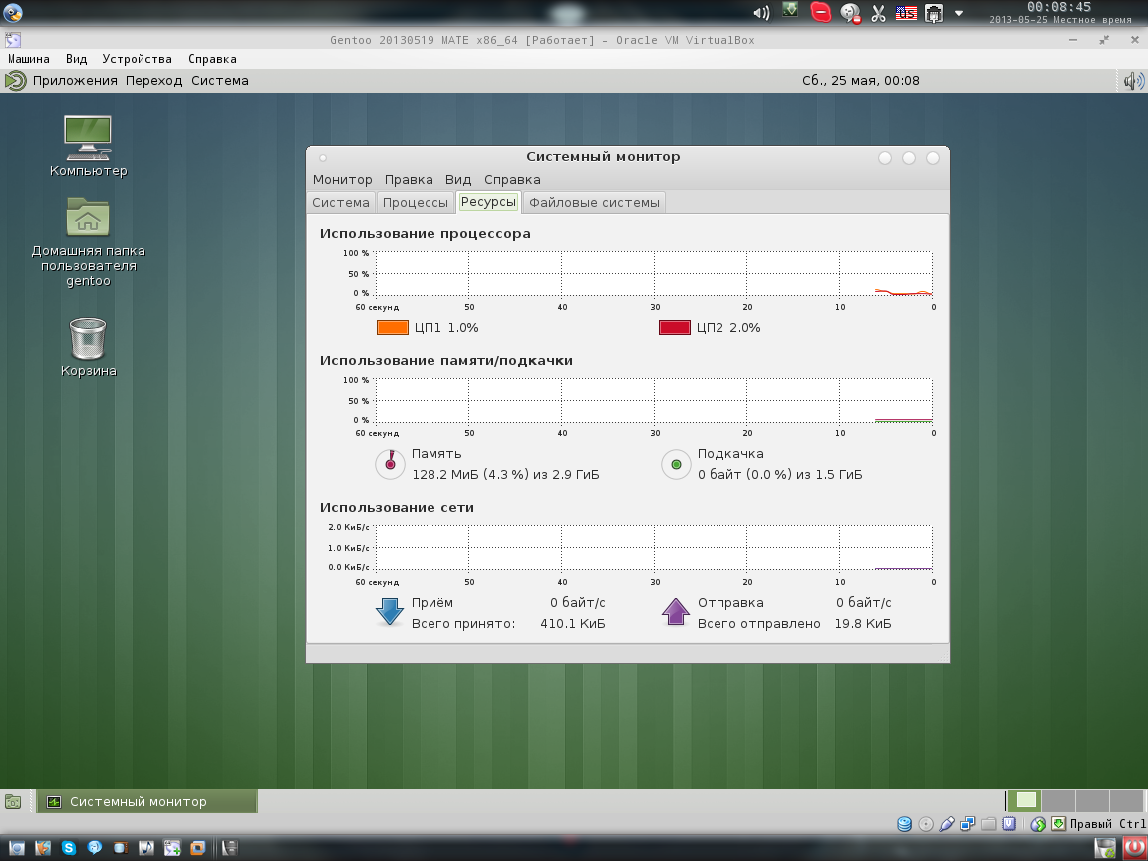Click the VirtualBox optical disc indicator icon
1148x861 pixels.
[926, 824]
